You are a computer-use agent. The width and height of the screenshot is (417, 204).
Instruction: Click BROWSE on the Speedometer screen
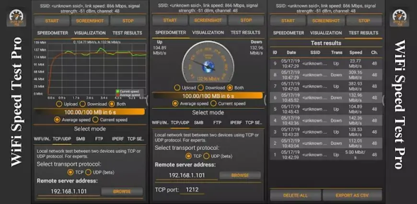[240, 175]
